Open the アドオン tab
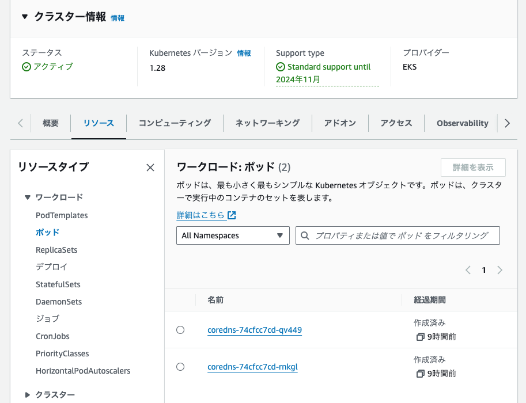This screenshot has height=403, width=526. tap(340, 123)
